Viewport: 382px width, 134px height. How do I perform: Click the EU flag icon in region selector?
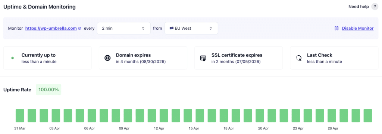pyautogui.click(x=172, y=28)
